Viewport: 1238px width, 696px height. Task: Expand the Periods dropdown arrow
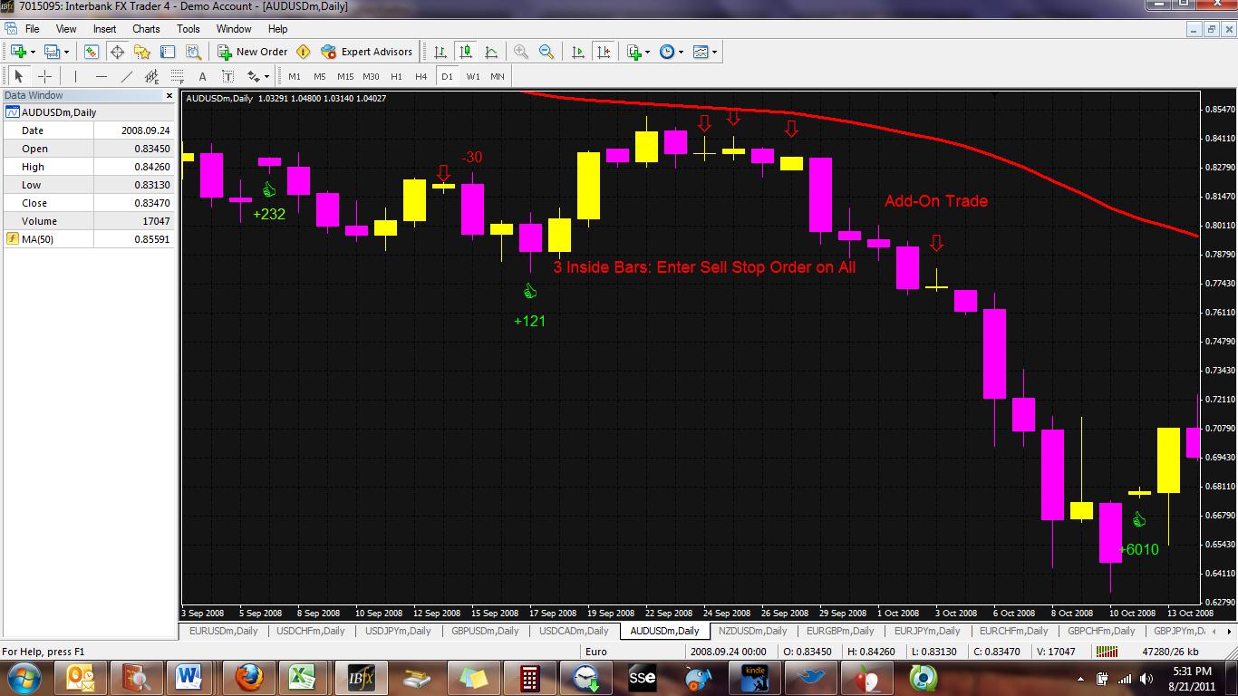(x=682, y=52)
